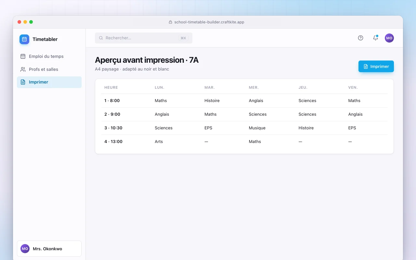The height and width of the screenshot is (260, 416).
Task: Click the heading "Aperçu avant impression · 7A"
Action: point(147,60)
